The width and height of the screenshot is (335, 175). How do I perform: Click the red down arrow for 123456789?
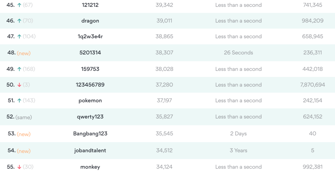point(19,85)
